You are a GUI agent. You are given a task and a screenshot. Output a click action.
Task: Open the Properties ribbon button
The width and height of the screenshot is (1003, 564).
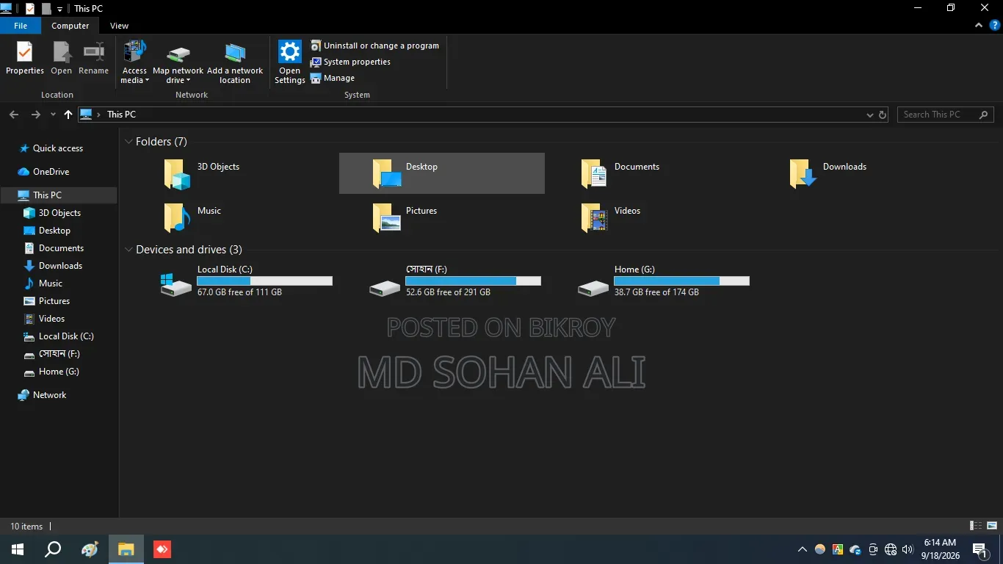pos(25,58)
